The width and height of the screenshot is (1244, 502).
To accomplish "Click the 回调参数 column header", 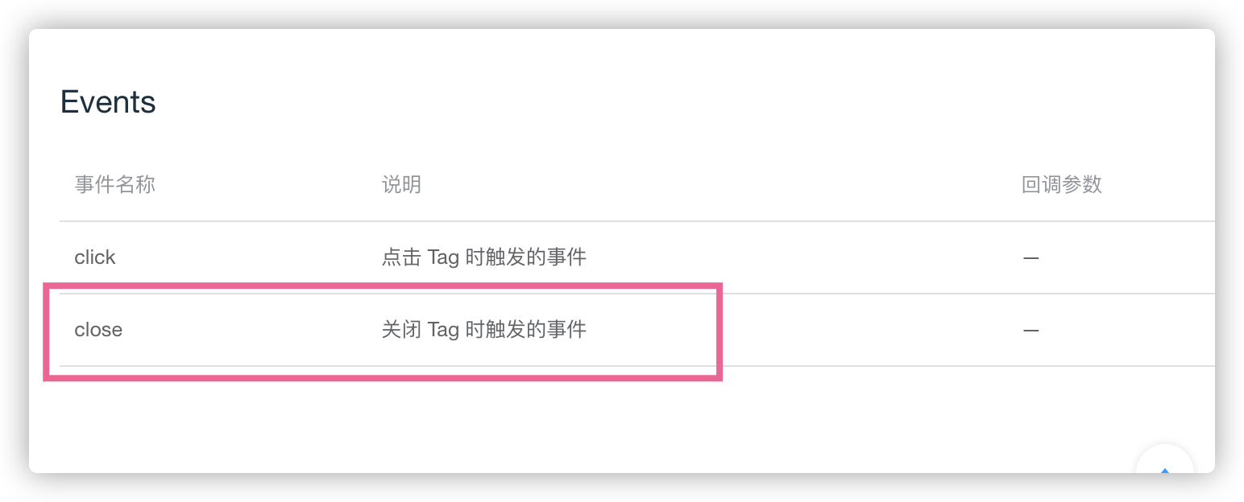I will 1062,185.
